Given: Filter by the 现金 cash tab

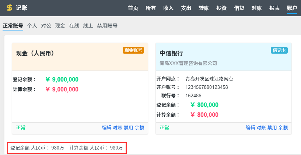Looking at the screenshot, I should tap(60, 26).
